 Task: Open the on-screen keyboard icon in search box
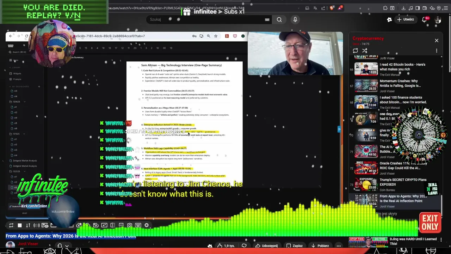tap(267, 20)
